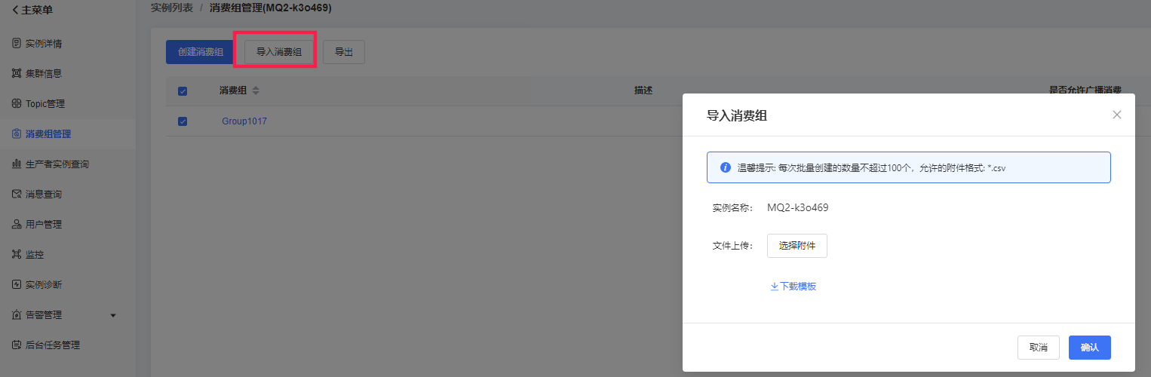Viewport: 1151px width, 377px height.
Task: Click the 生产者实例查询 chart icon
Action: coord(17,164)
